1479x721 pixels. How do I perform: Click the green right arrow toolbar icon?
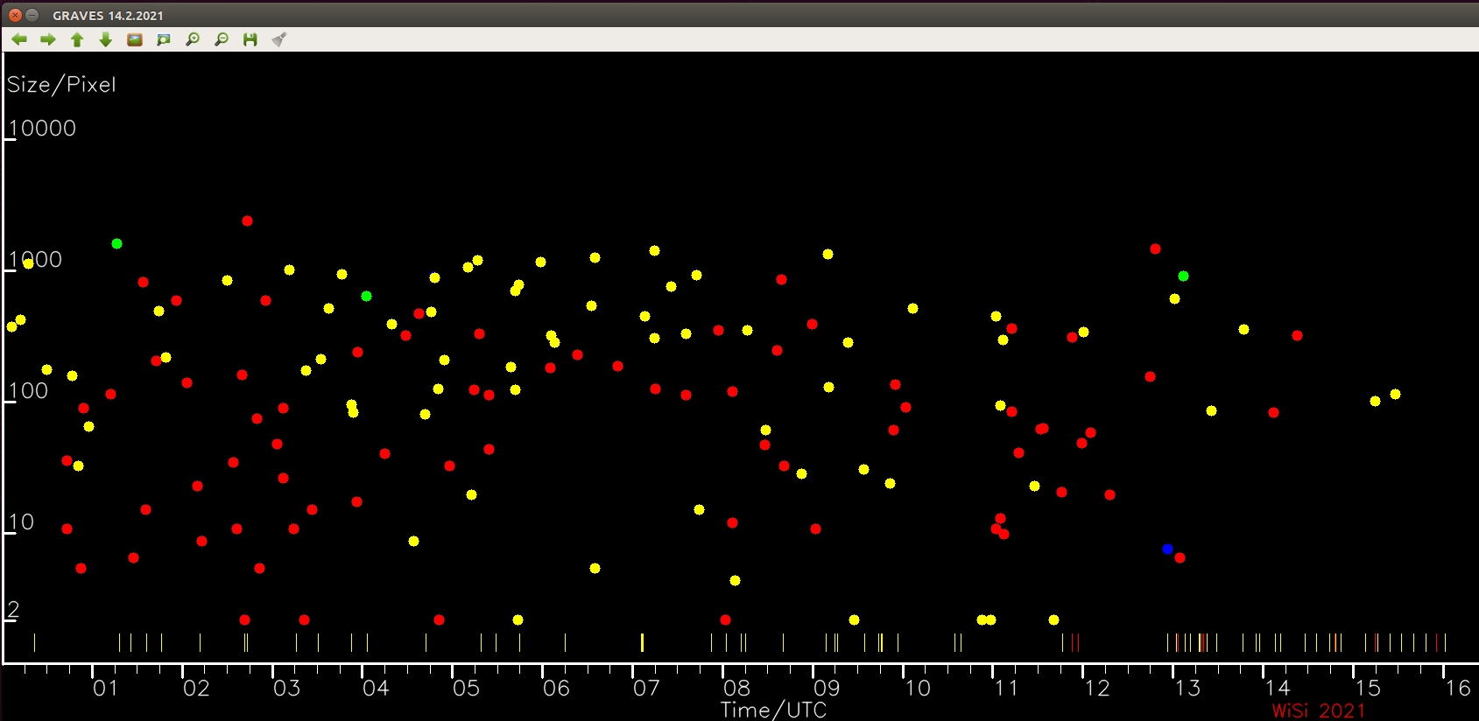tap(48, 39)
